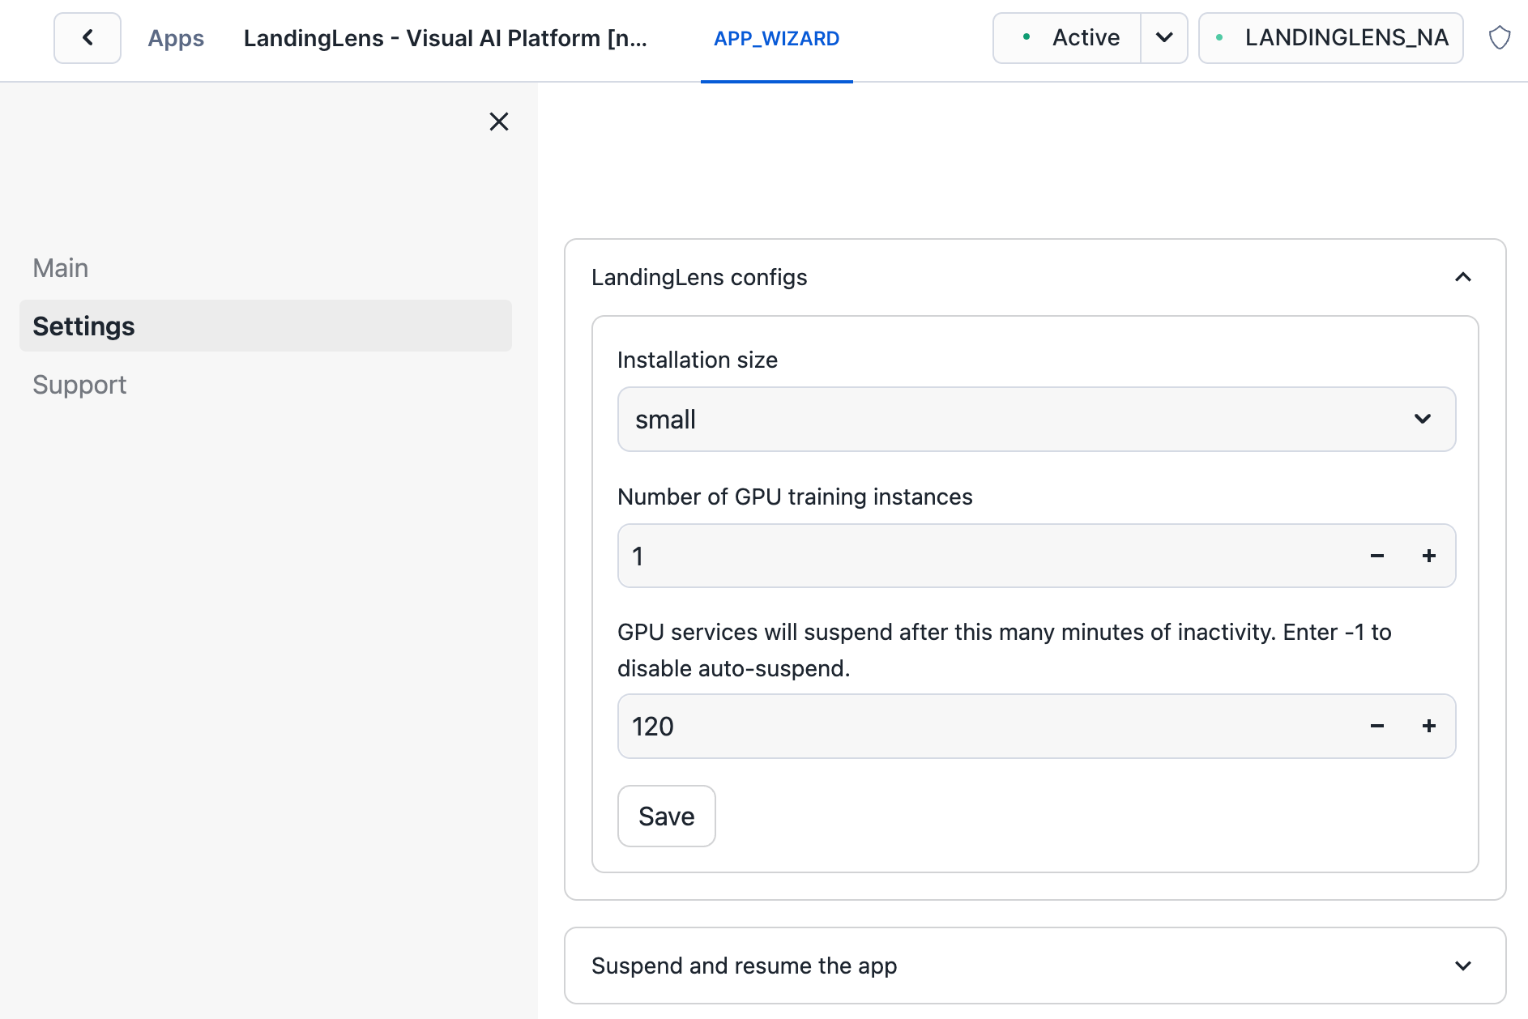The height and width of the screenshot is (1019, 1528).
Task: Decrease GPU training instances with minus
Action: coord(1376,556)
